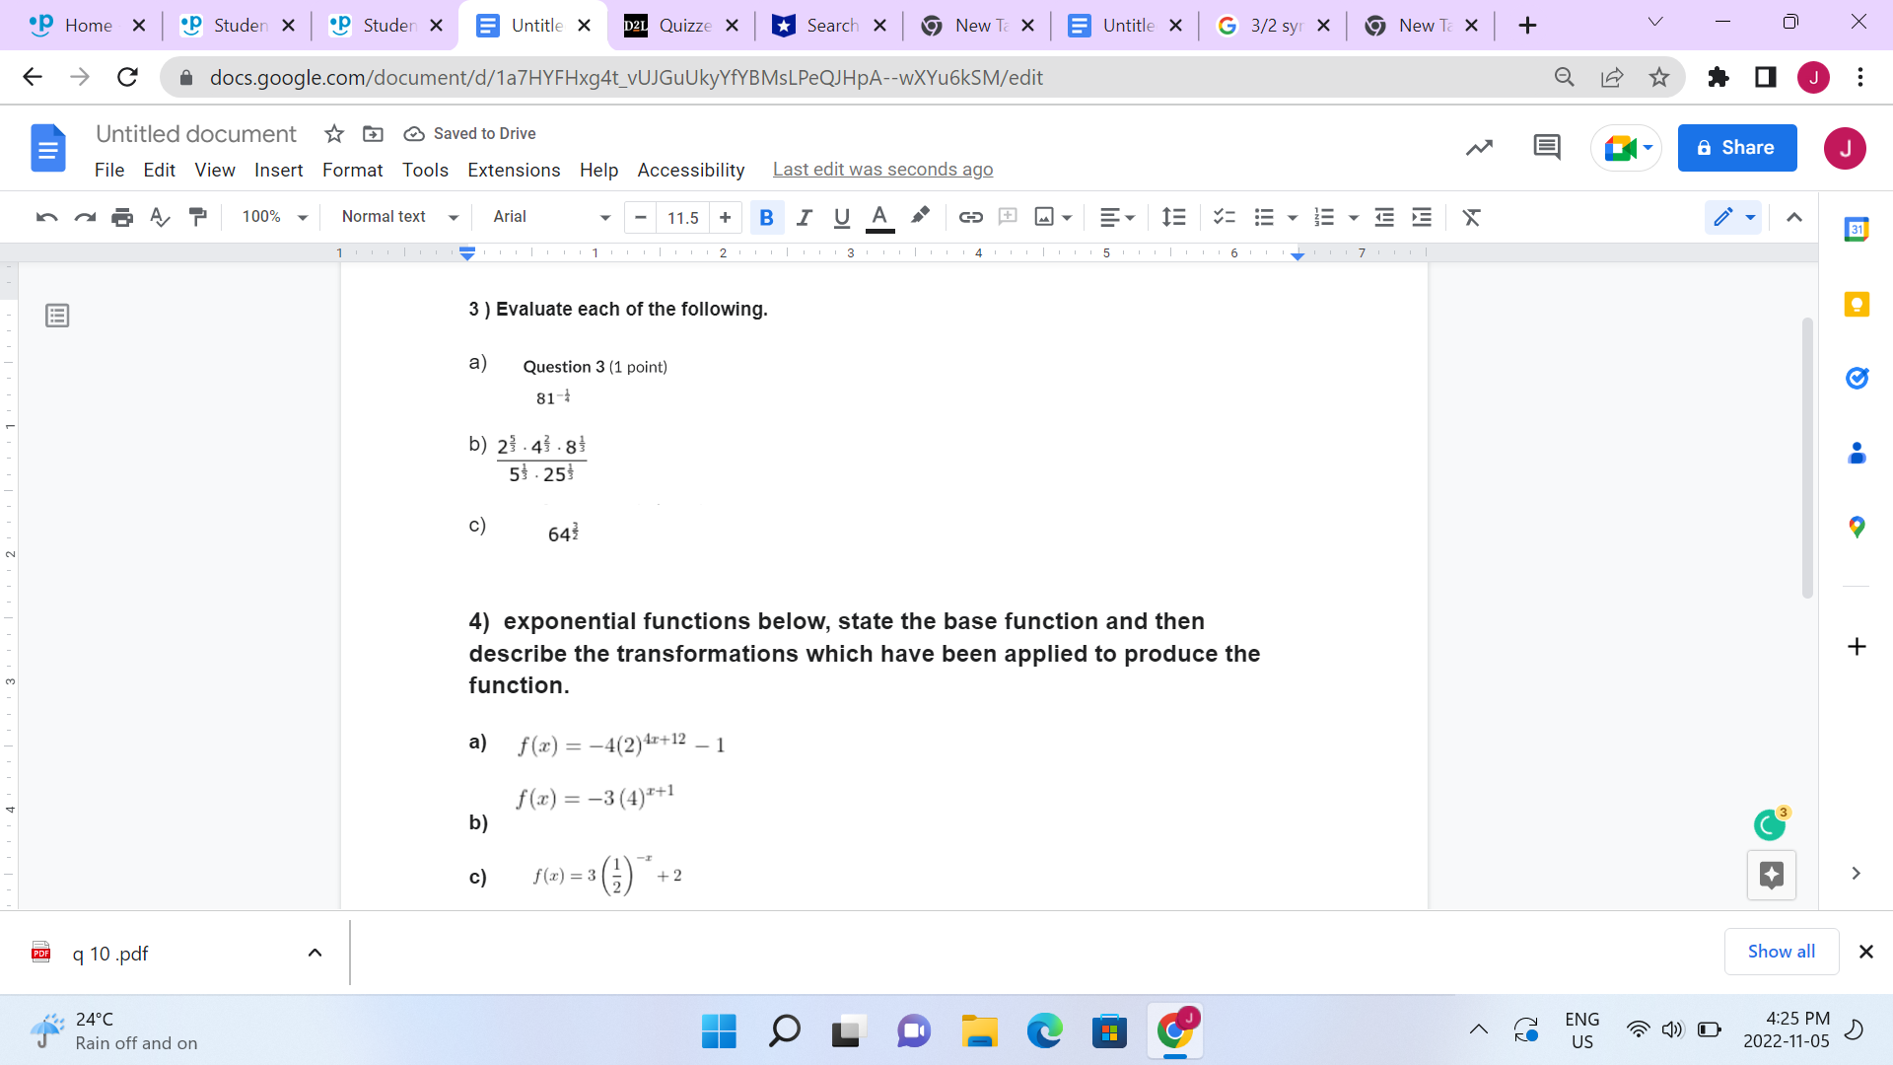The height and width of the screenshot is (1065, 1893).
Task: Clear formatting from the text
Action: coord(1471,217)
